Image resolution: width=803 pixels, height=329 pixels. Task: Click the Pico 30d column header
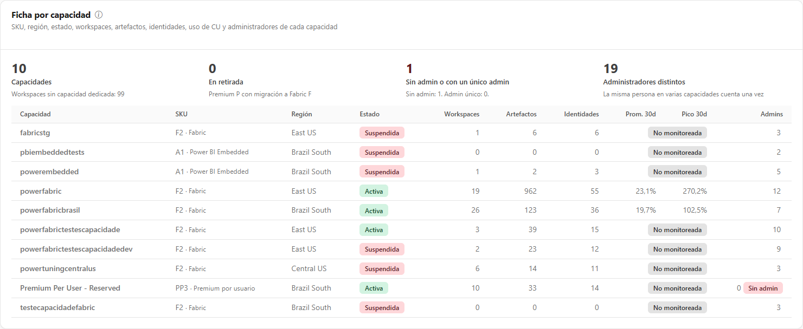coord(694,114)
